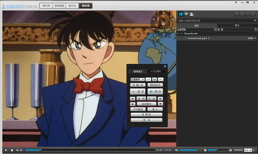Click right arrow beside 拼读
Screen dimensions: 258x154
click(x=160, y=99)
